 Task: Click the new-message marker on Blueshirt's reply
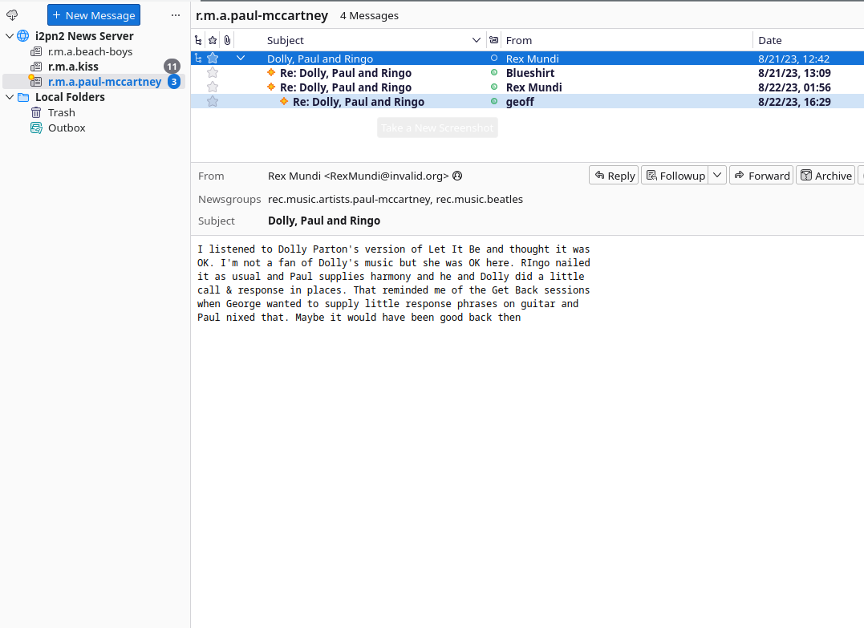tap(271, 73)
